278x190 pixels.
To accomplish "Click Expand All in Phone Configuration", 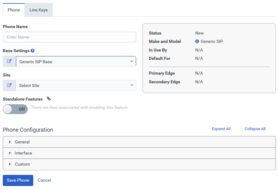I will [221, 129].
